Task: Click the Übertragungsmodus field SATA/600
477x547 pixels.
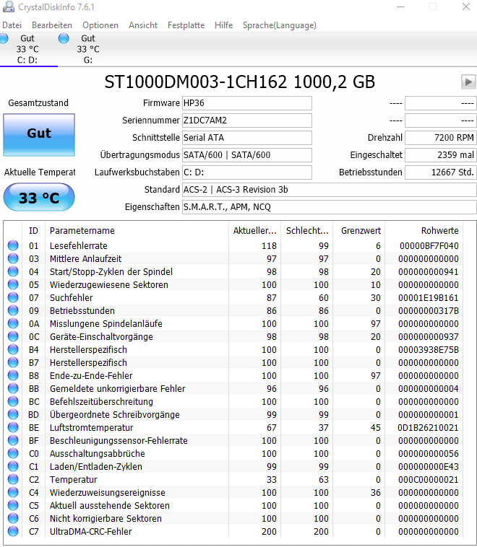Action: (x=247, y=155)
